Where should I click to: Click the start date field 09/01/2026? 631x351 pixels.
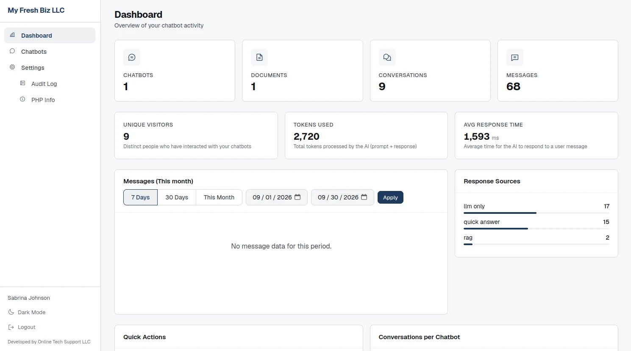[x=277, y=197]
